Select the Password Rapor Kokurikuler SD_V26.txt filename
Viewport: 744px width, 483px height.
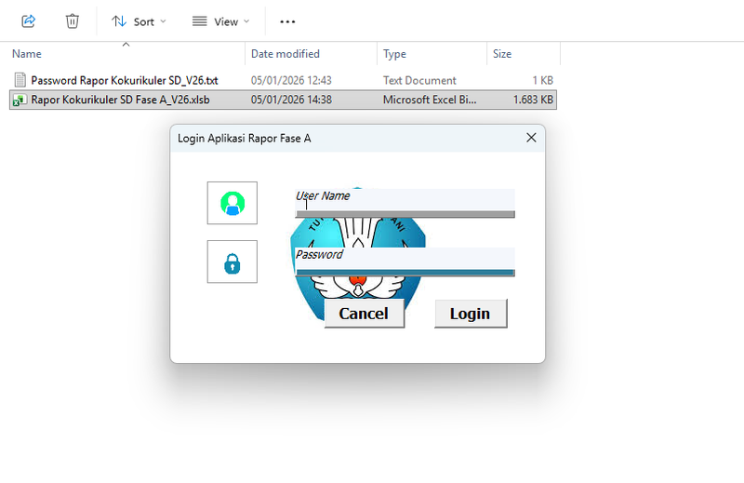(124, 80)
